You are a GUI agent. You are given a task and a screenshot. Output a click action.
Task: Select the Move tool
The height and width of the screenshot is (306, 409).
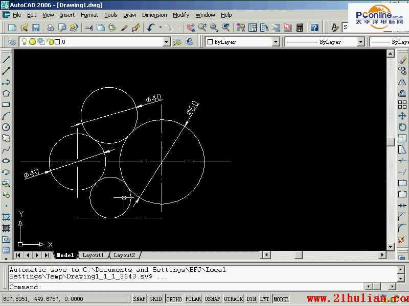coord(402,116)
